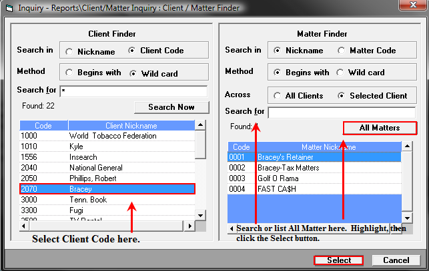The image size is (429, 271).
Task: Select Matter Code radio button
Action: pos(342,51)
